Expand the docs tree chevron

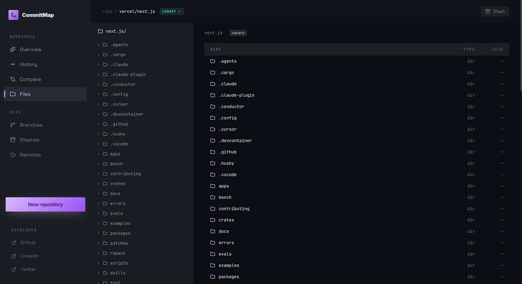98,194
